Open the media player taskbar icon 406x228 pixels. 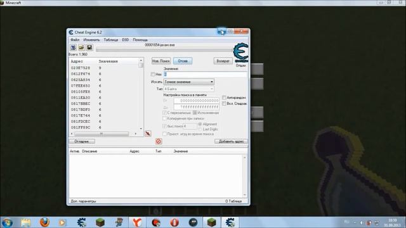[x=62, y=222]
